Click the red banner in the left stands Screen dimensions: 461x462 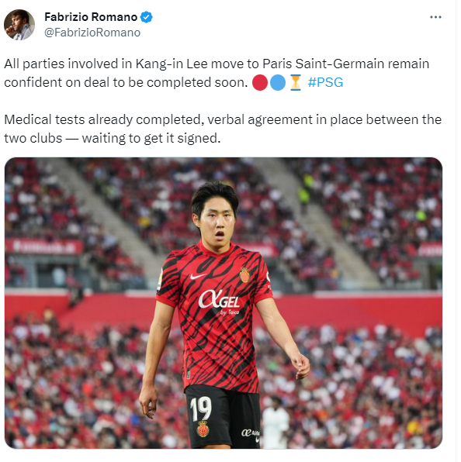click(44, 247)
